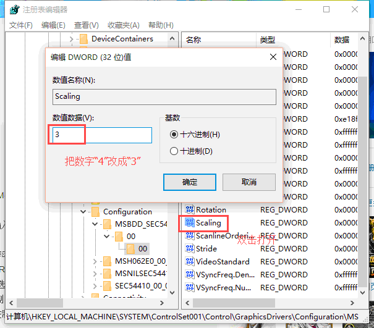Screen dimensions: 374x328
Task: Select the Configuration tree key
Action: 127,212
